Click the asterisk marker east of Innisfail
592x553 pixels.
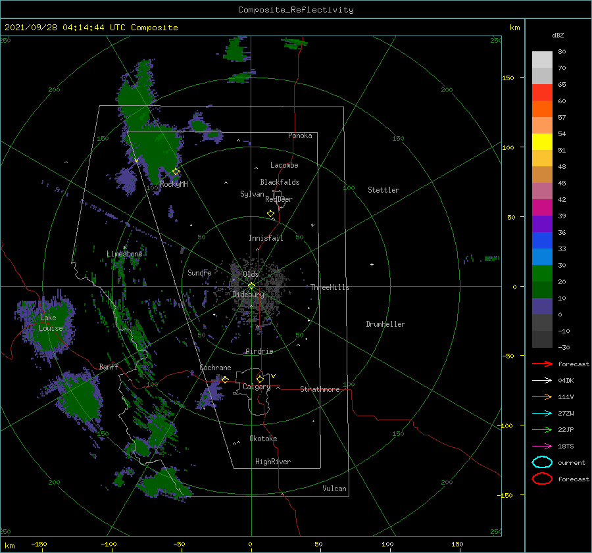click(312, 226)
